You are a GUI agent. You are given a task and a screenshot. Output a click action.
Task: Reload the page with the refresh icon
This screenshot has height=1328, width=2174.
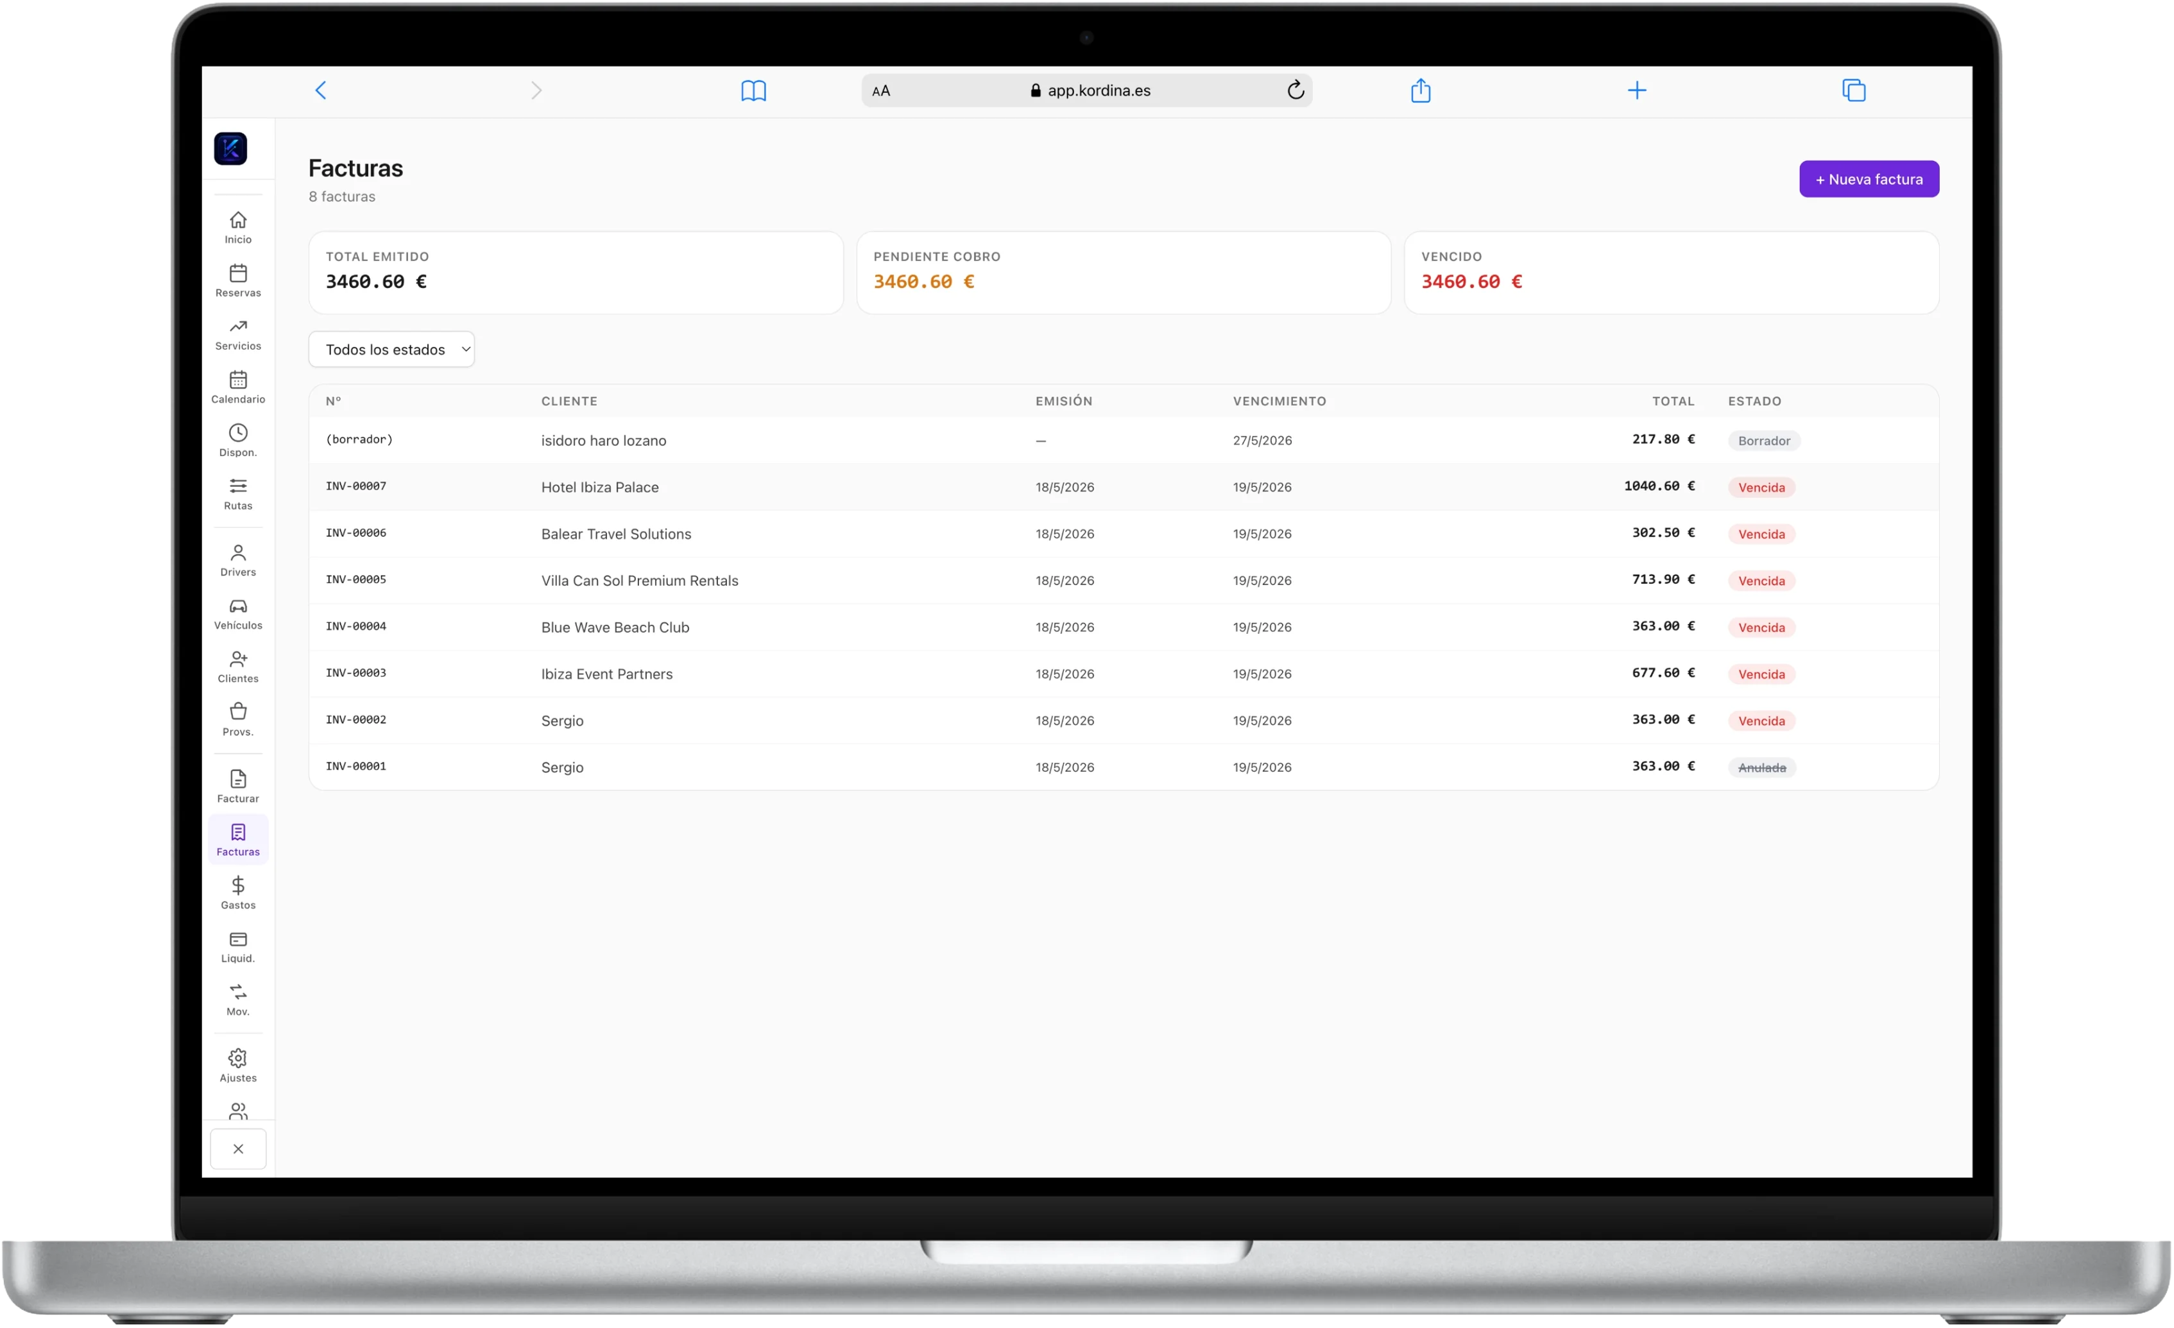(1295, 90)
